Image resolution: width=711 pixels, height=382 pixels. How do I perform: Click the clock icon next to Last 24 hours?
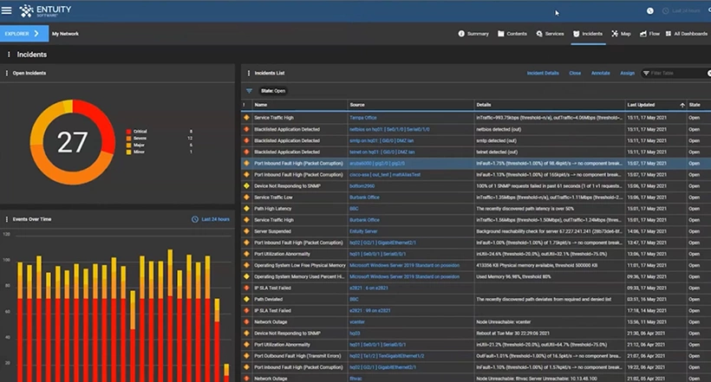(x=195, y=219)
